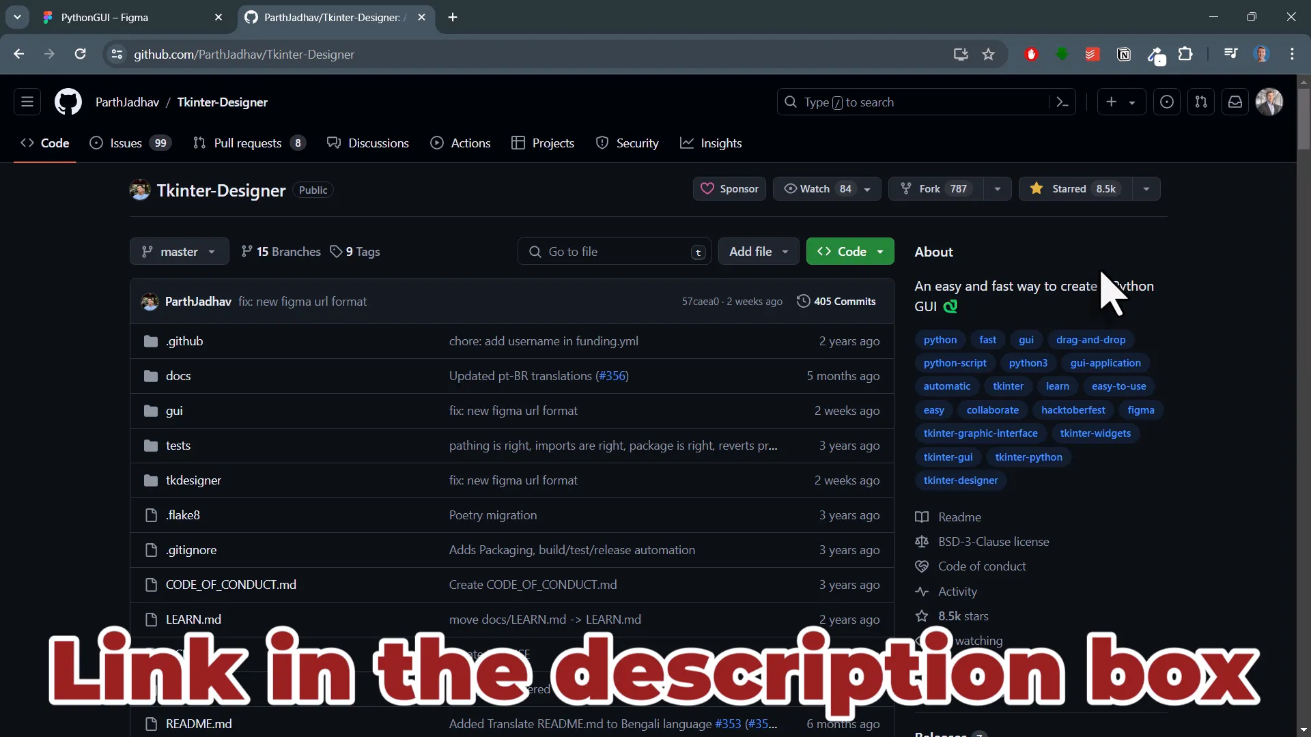Open the issues circle icon near the avatar
This screenshot has width=1311, height=737.
(x=1168, y=102)
